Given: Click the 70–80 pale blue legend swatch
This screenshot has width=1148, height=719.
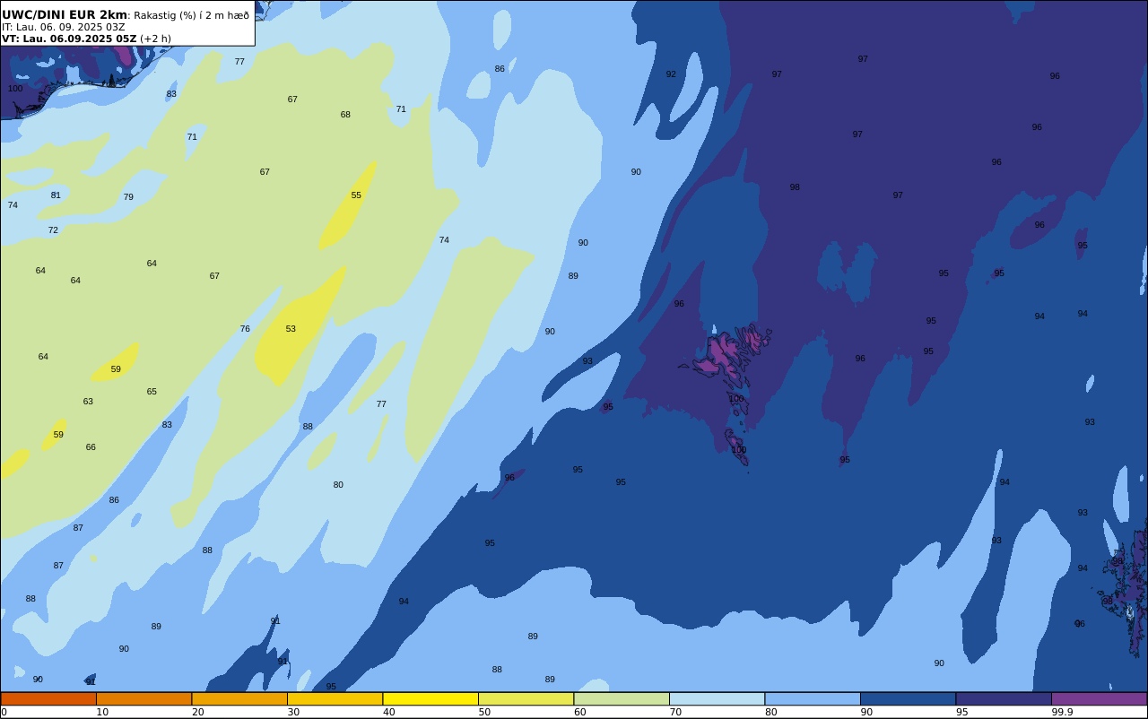Looking at the screenshot, I should pyautogui.click(x=717, y=698).
